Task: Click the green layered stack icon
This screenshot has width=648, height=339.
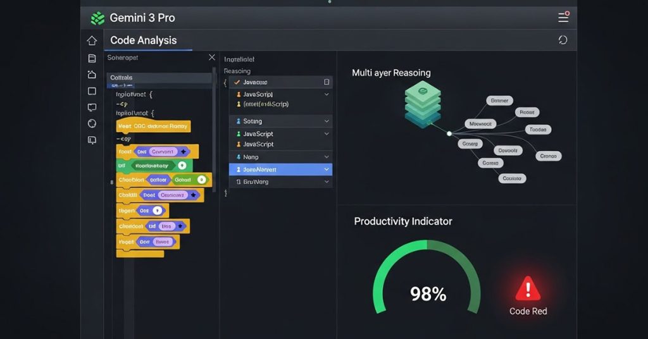Action: click(x=422, y=104)
